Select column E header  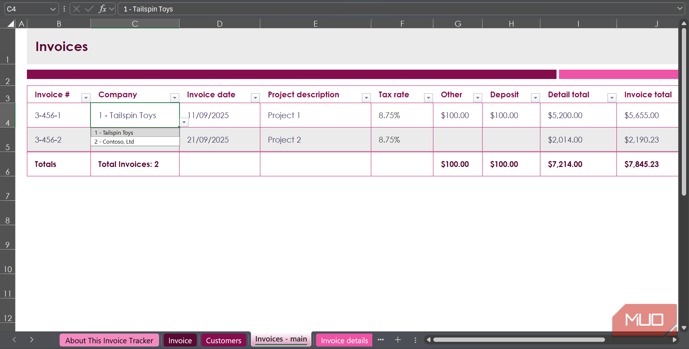pos(316,24)
